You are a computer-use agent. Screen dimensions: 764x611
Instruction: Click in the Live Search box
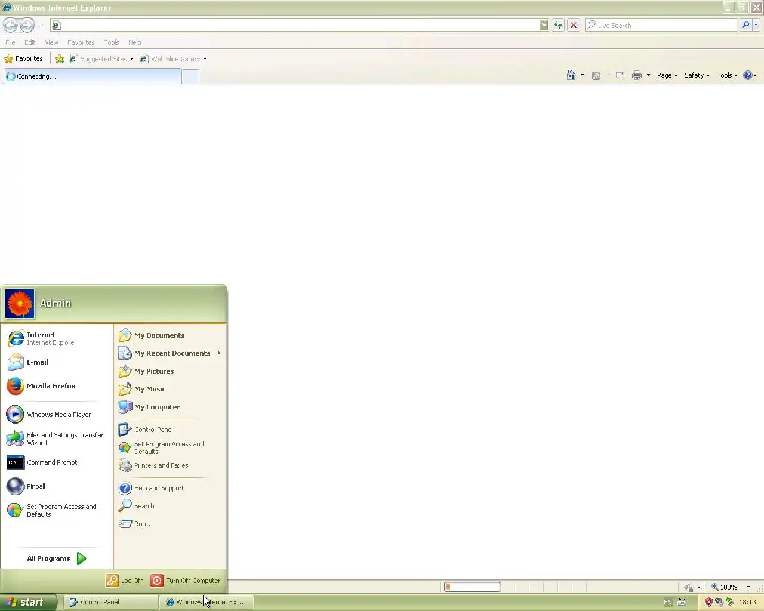[661, 25]
